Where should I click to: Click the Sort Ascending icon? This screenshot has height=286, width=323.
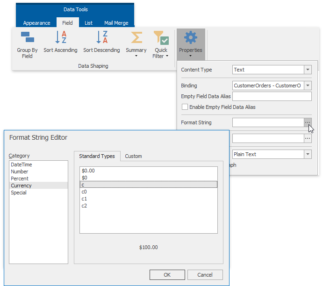[x=61, y=37]
